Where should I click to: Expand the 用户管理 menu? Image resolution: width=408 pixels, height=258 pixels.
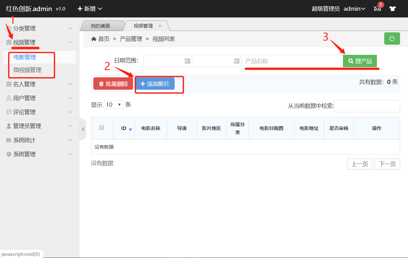(40, 98)
